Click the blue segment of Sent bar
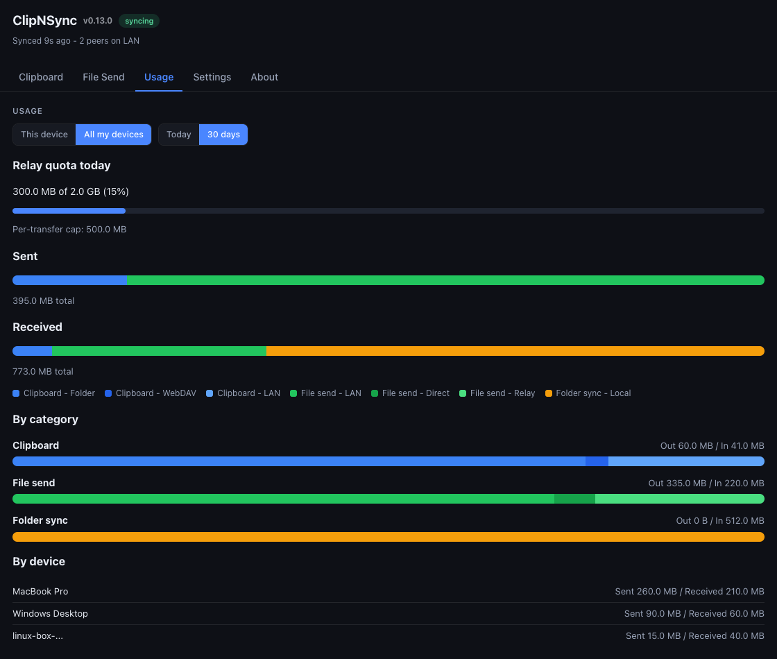This screenshot has height=659, width=777. [x=69, y=280]
